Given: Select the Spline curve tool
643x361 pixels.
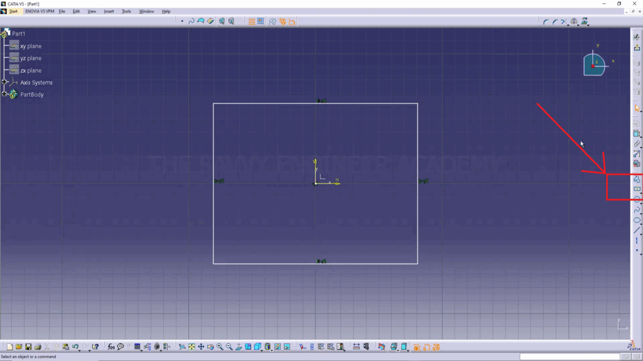Looking at the screenshot, I should tap(637, 210).
